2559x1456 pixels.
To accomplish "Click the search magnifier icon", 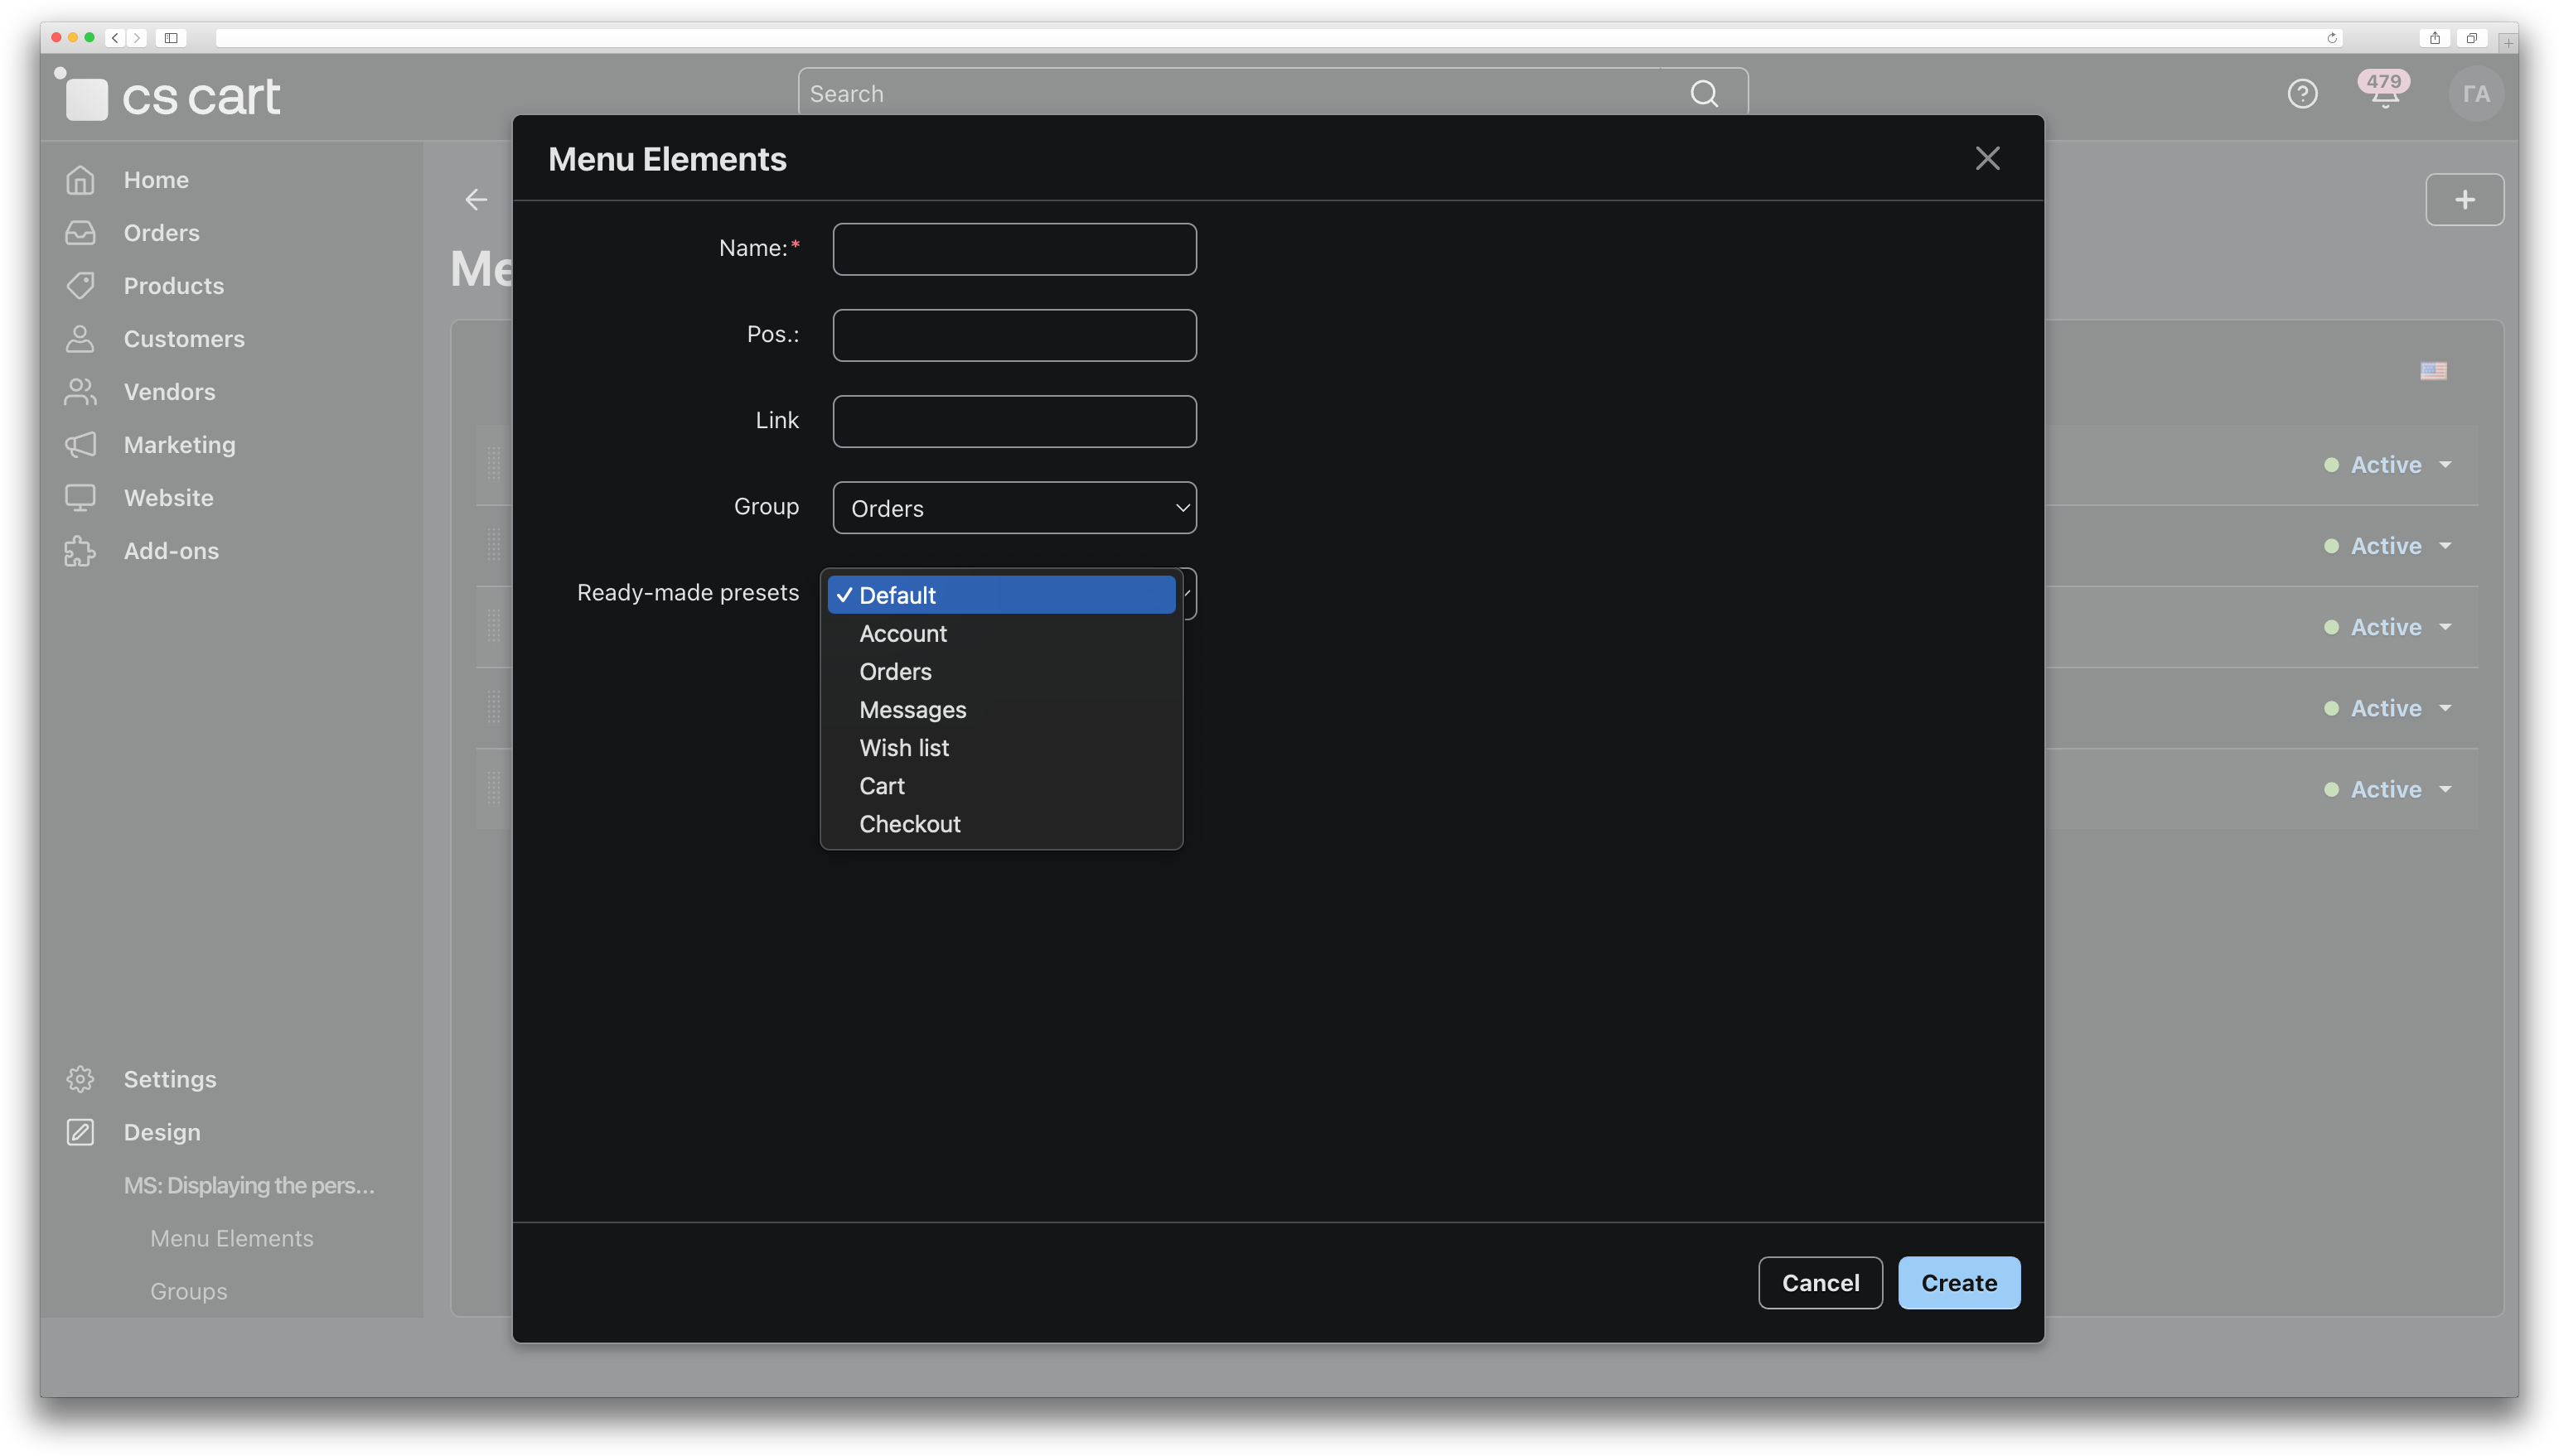I will [x=1704, y=94].
